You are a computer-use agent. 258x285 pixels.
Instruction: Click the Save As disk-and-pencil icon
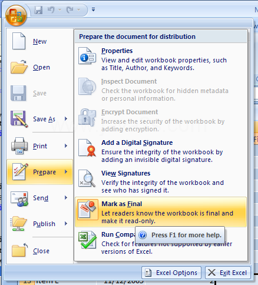tap(19, 119)
